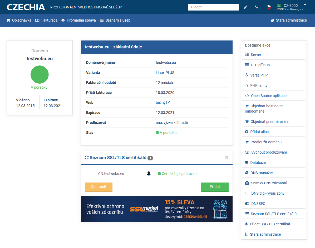The width and height of the screenshot is (315, 248).
Task: Click the Hledat search field
Action: 213,7
